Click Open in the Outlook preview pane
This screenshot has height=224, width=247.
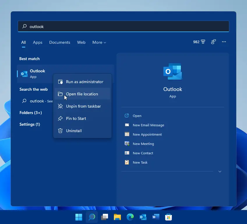click(133, 116)
